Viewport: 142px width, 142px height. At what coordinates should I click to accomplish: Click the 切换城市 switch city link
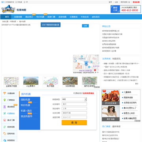10,2
